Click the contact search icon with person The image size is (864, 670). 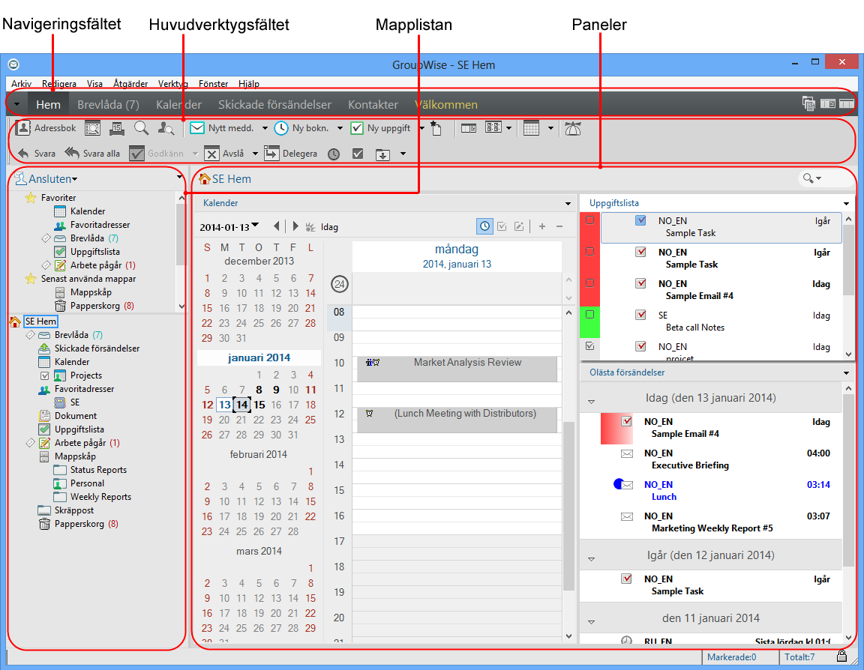166,128
